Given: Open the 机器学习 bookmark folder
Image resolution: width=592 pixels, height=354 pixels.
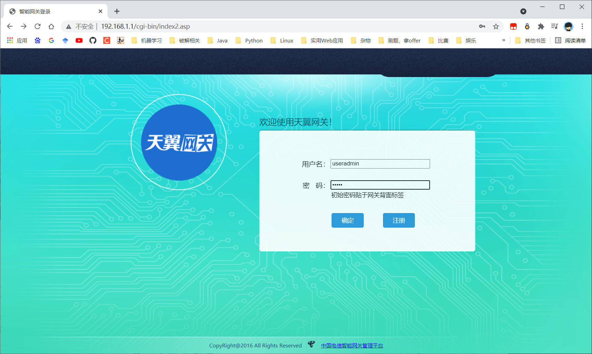Looking at the screenshot, I should 147,40.
